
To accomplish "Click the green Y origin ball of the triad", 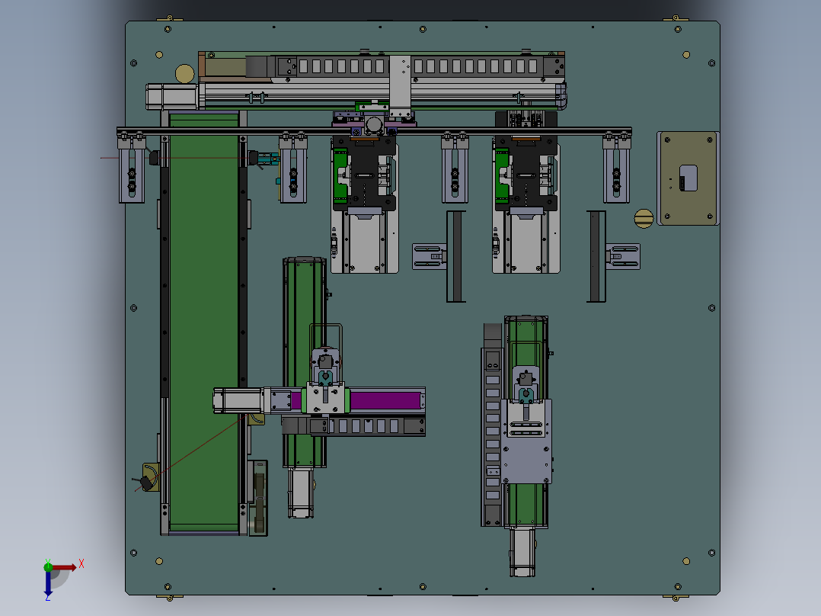I will click(x=48, y=566).
